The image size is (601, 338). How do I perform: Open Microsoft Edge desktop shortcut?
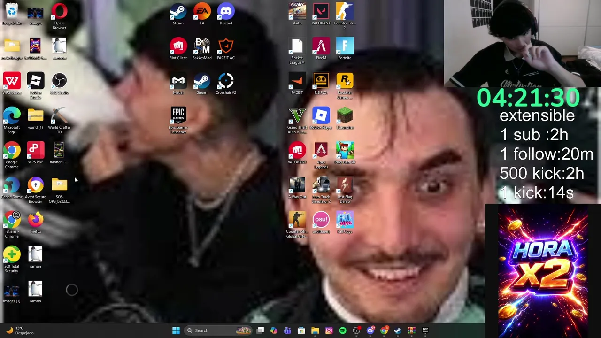pyautogui.click(x=12, y=121)
